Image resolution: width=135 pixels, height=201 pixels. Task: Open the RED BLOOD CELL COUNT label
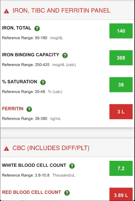click(x=31, y=192)
